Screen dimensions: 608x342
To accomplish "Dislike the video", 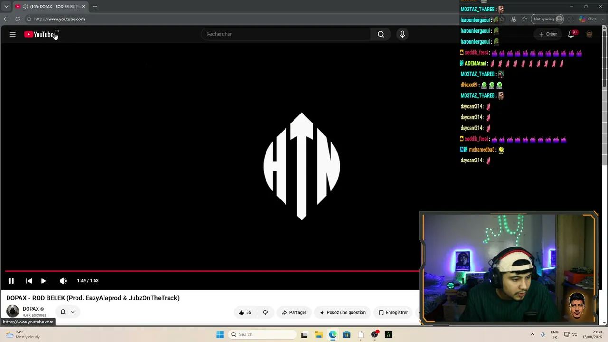I will coord(266,312).
